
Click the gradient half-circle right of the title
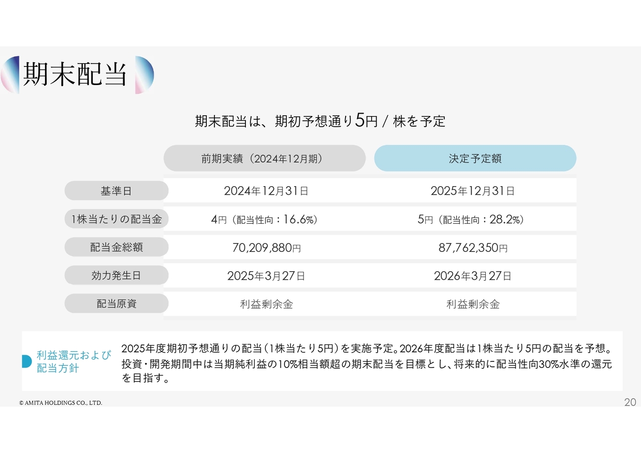(143, 75)
